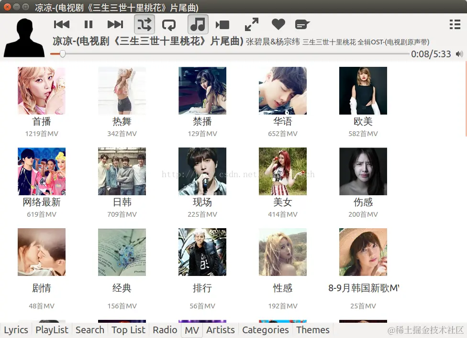Switch to the Themes tab
This screenshot has width=467, height=338.
click(313, 330)
